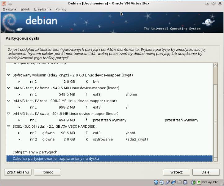Collapse the Szyfrowany wolumin (sda2_crypt) entry
Image resolution: width=224 pixels, height=186 pixels.
(x=9, y=75)
